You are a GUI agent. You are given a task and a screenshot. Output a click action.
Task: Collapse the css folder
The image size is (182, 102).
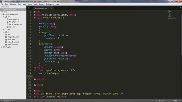point(4,17)
